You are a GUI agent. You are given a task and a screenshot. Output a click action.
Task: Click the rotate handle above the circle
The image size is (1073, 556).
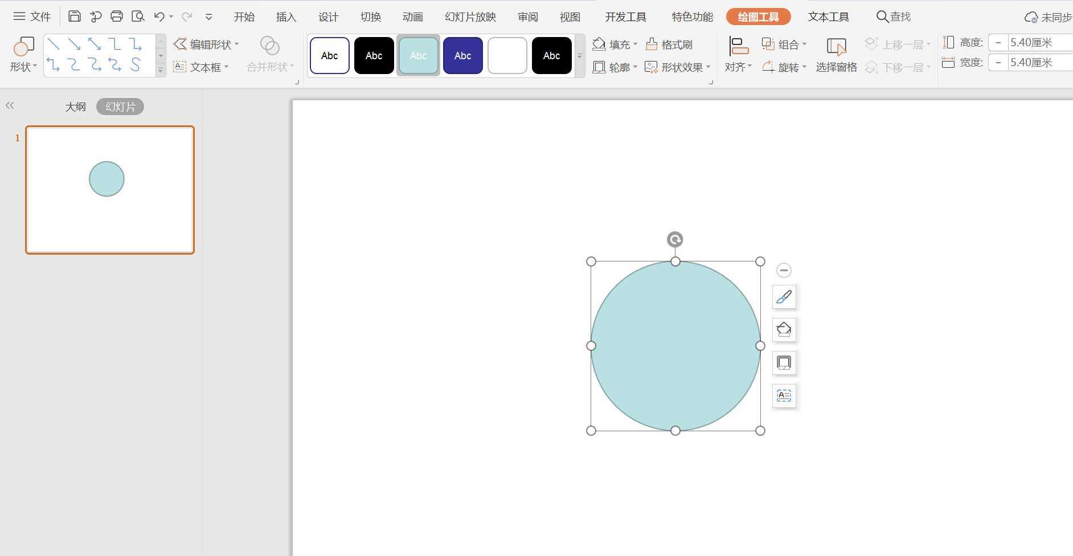(x=675, y=239)
